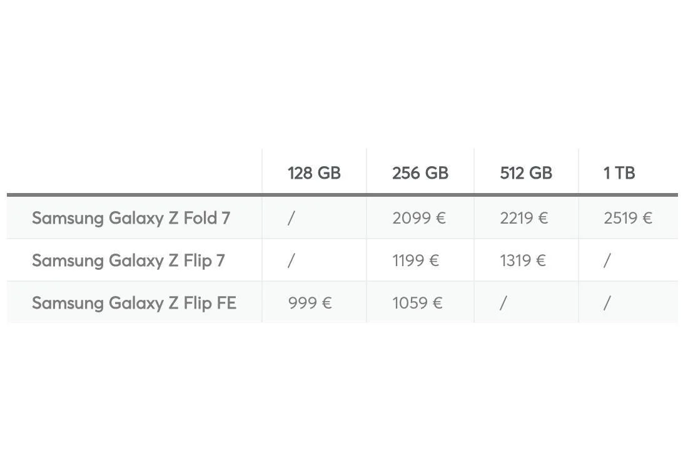
Task: Select the Samsung Galaxy Z Flip 7 row label
Action: coord(128,260)
